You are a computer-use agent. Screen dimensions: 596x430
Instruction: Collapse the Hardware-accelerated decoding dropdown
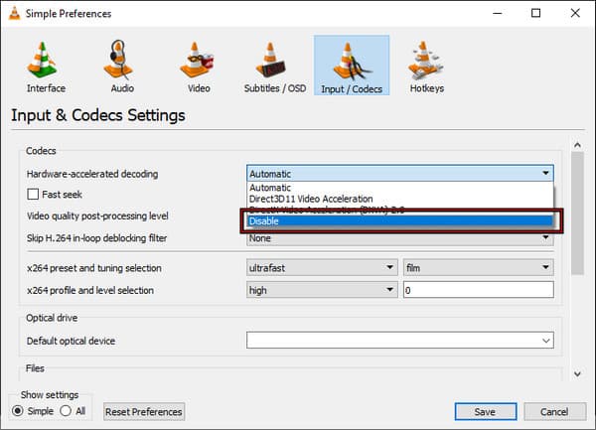(400, 173)
